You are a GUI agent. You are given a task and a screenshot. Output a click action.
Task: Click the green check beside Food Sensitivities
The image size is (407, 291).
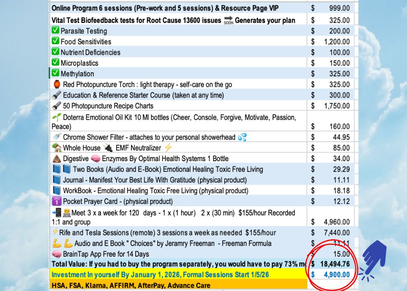tap(55, 41)
